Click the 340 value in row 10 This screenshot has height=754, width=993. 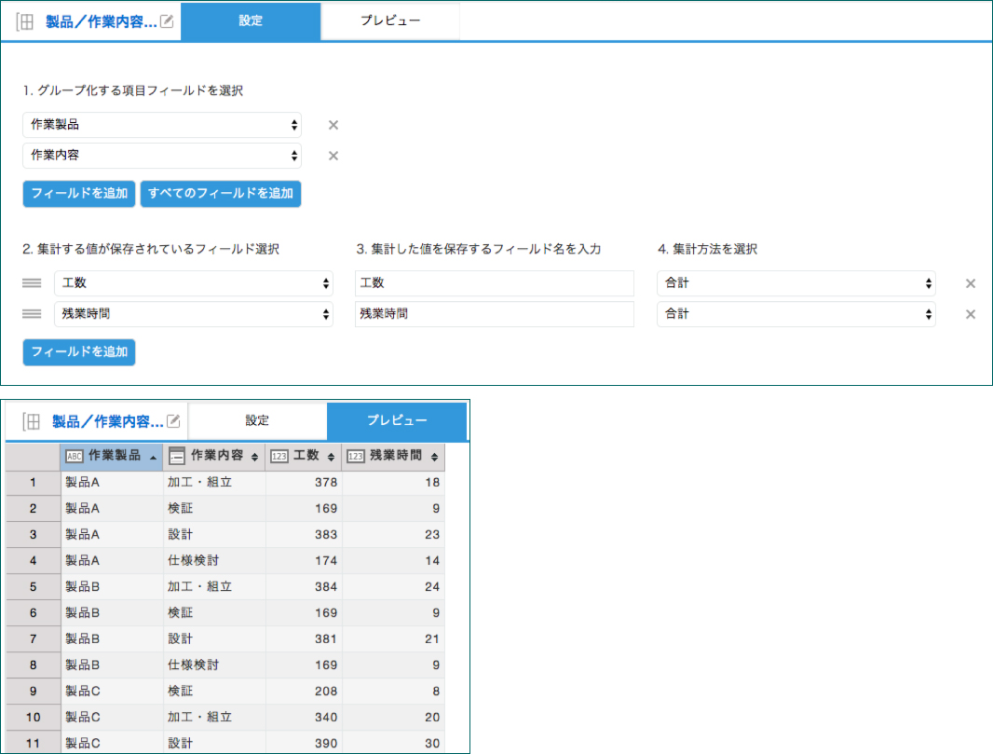click(x=326, y=718)
